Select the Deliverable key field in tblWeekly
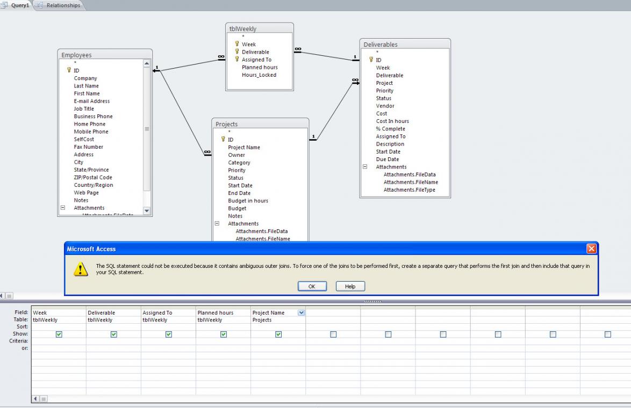This screenshot has height=408, width=631. [255, 52]
